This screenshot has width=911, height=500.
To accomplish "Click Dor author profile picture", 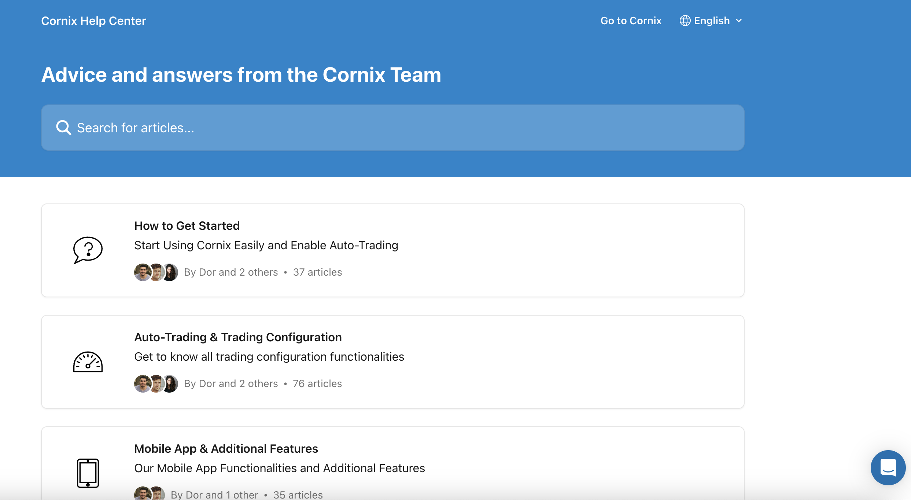I will pyautogui.click(x=142, y=272).
